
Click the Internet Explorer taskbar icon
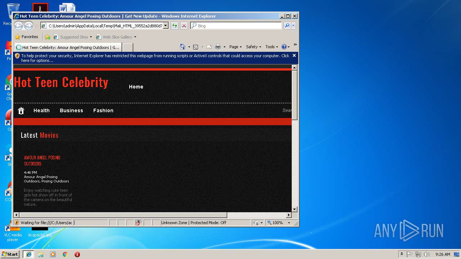pos(28,254)
